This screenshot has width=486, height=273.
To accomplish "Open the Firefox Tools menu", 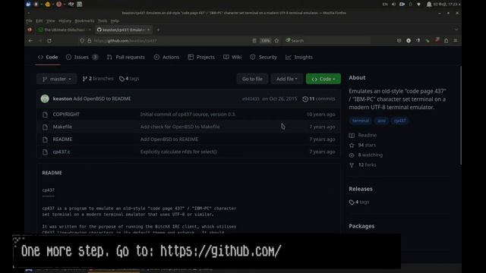I will 103,20.
